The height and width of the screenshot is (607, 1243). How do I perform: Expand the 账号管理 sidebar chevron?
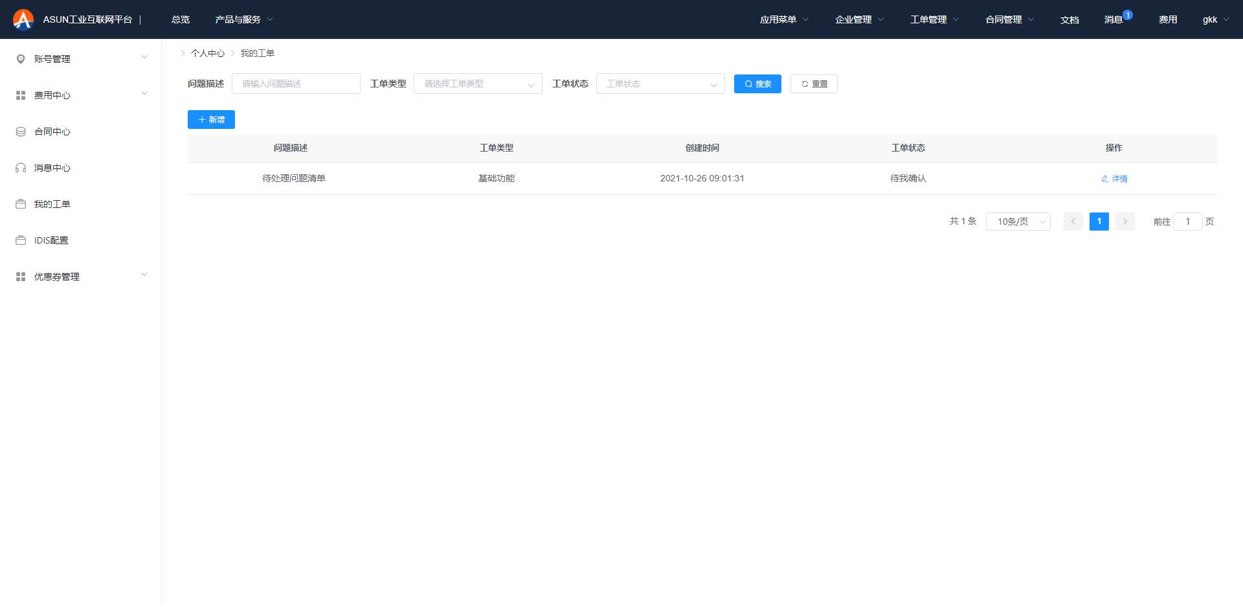[x=144, y=57]
